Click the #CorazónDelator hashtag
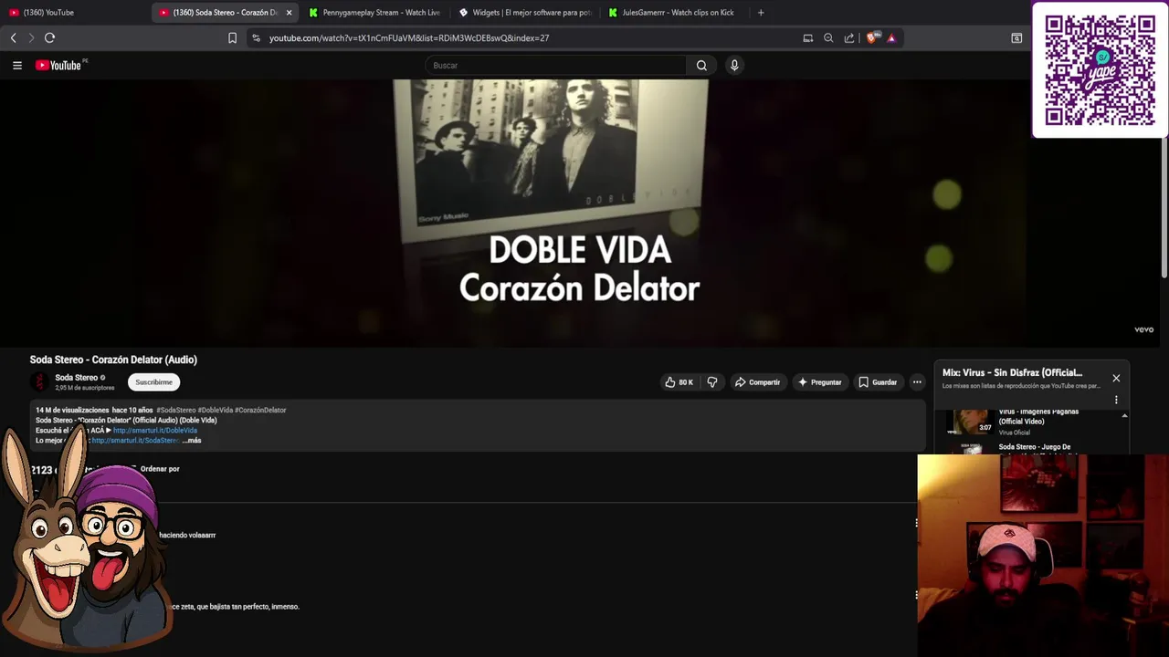The height and width of the screenshot is (657, 1169). (260, 411)
